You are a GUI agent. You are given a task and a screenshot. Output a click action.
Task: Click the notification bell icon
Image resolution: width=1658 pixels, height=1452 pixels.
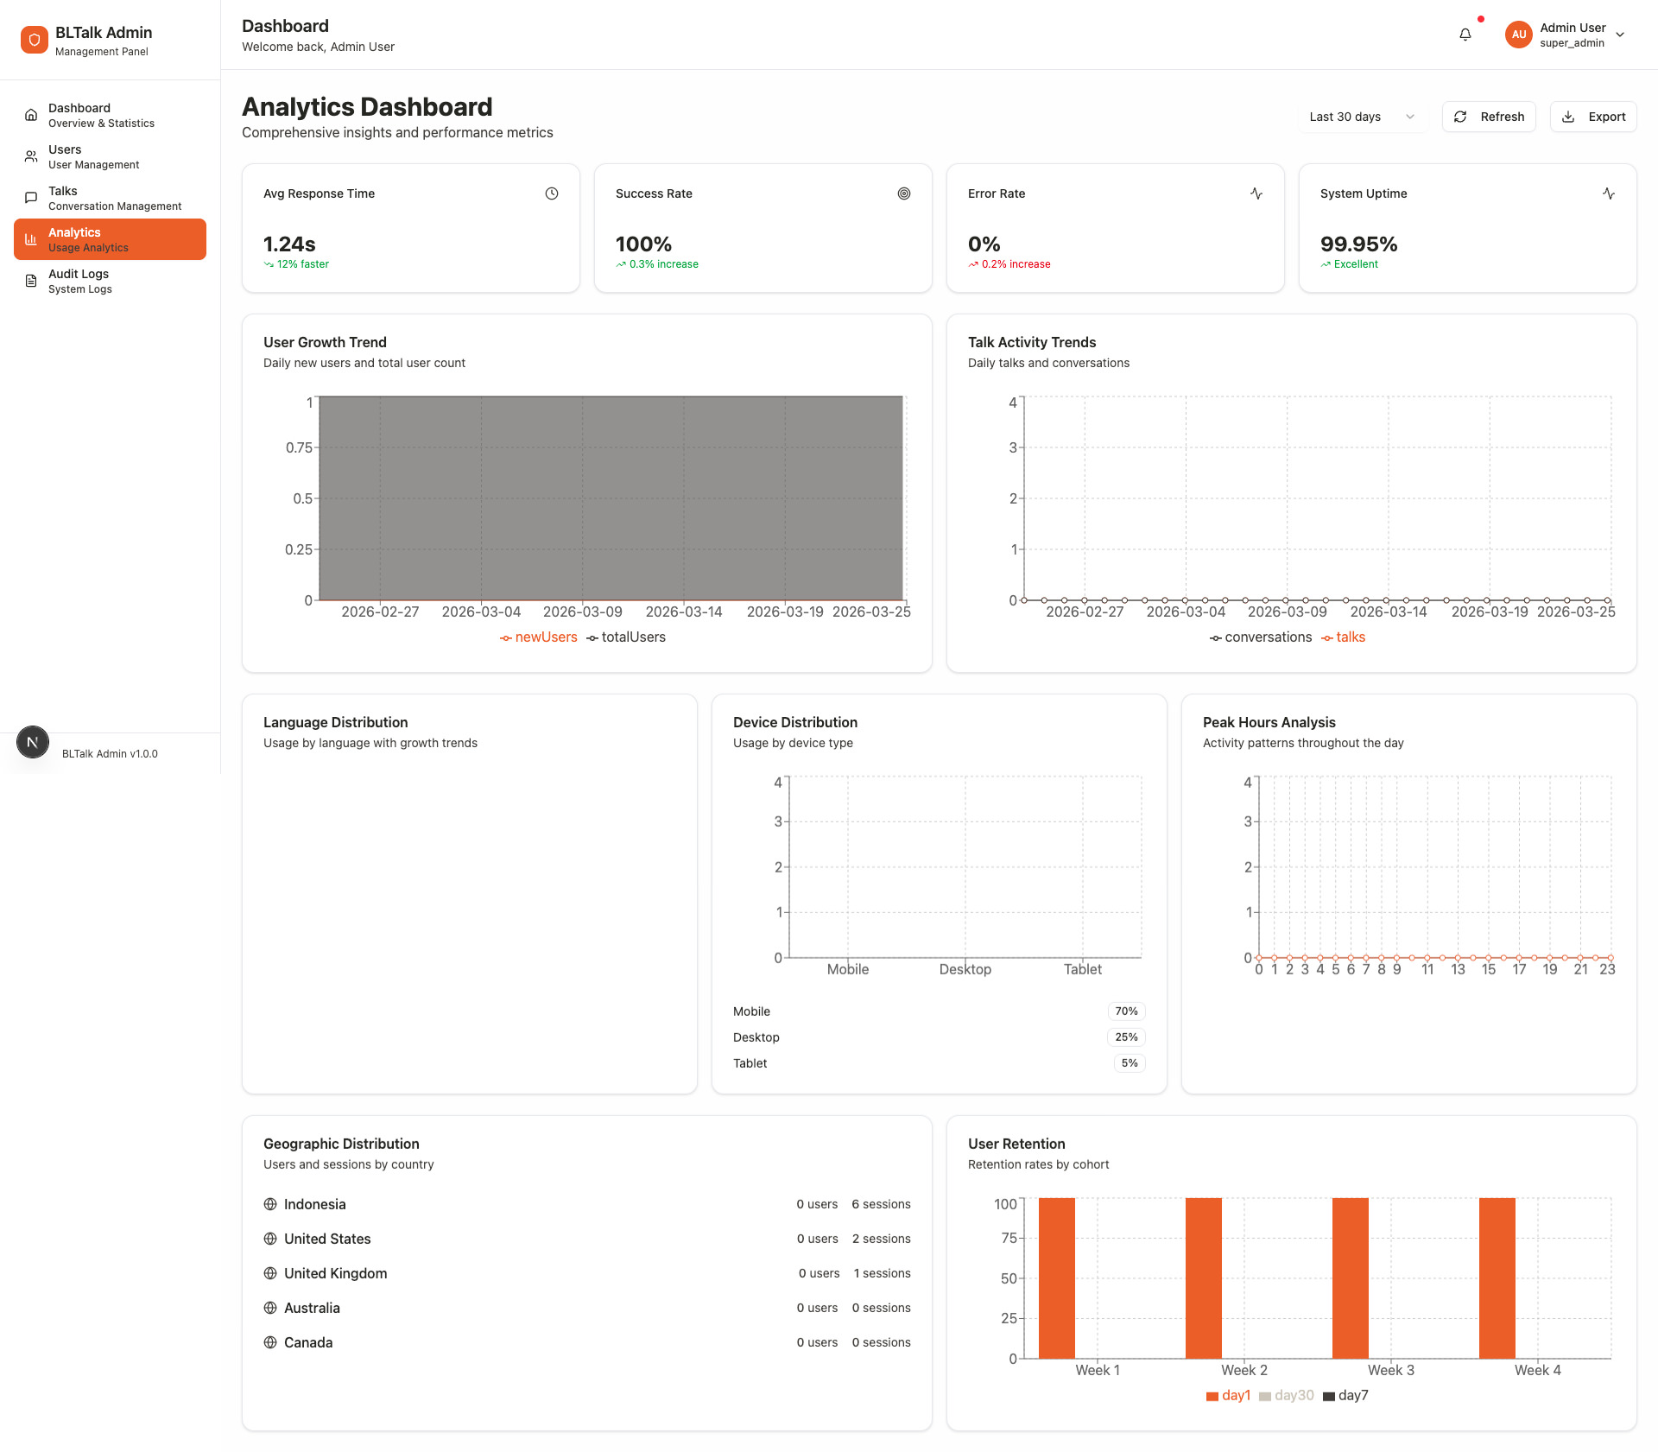(x=1465, y=35)
